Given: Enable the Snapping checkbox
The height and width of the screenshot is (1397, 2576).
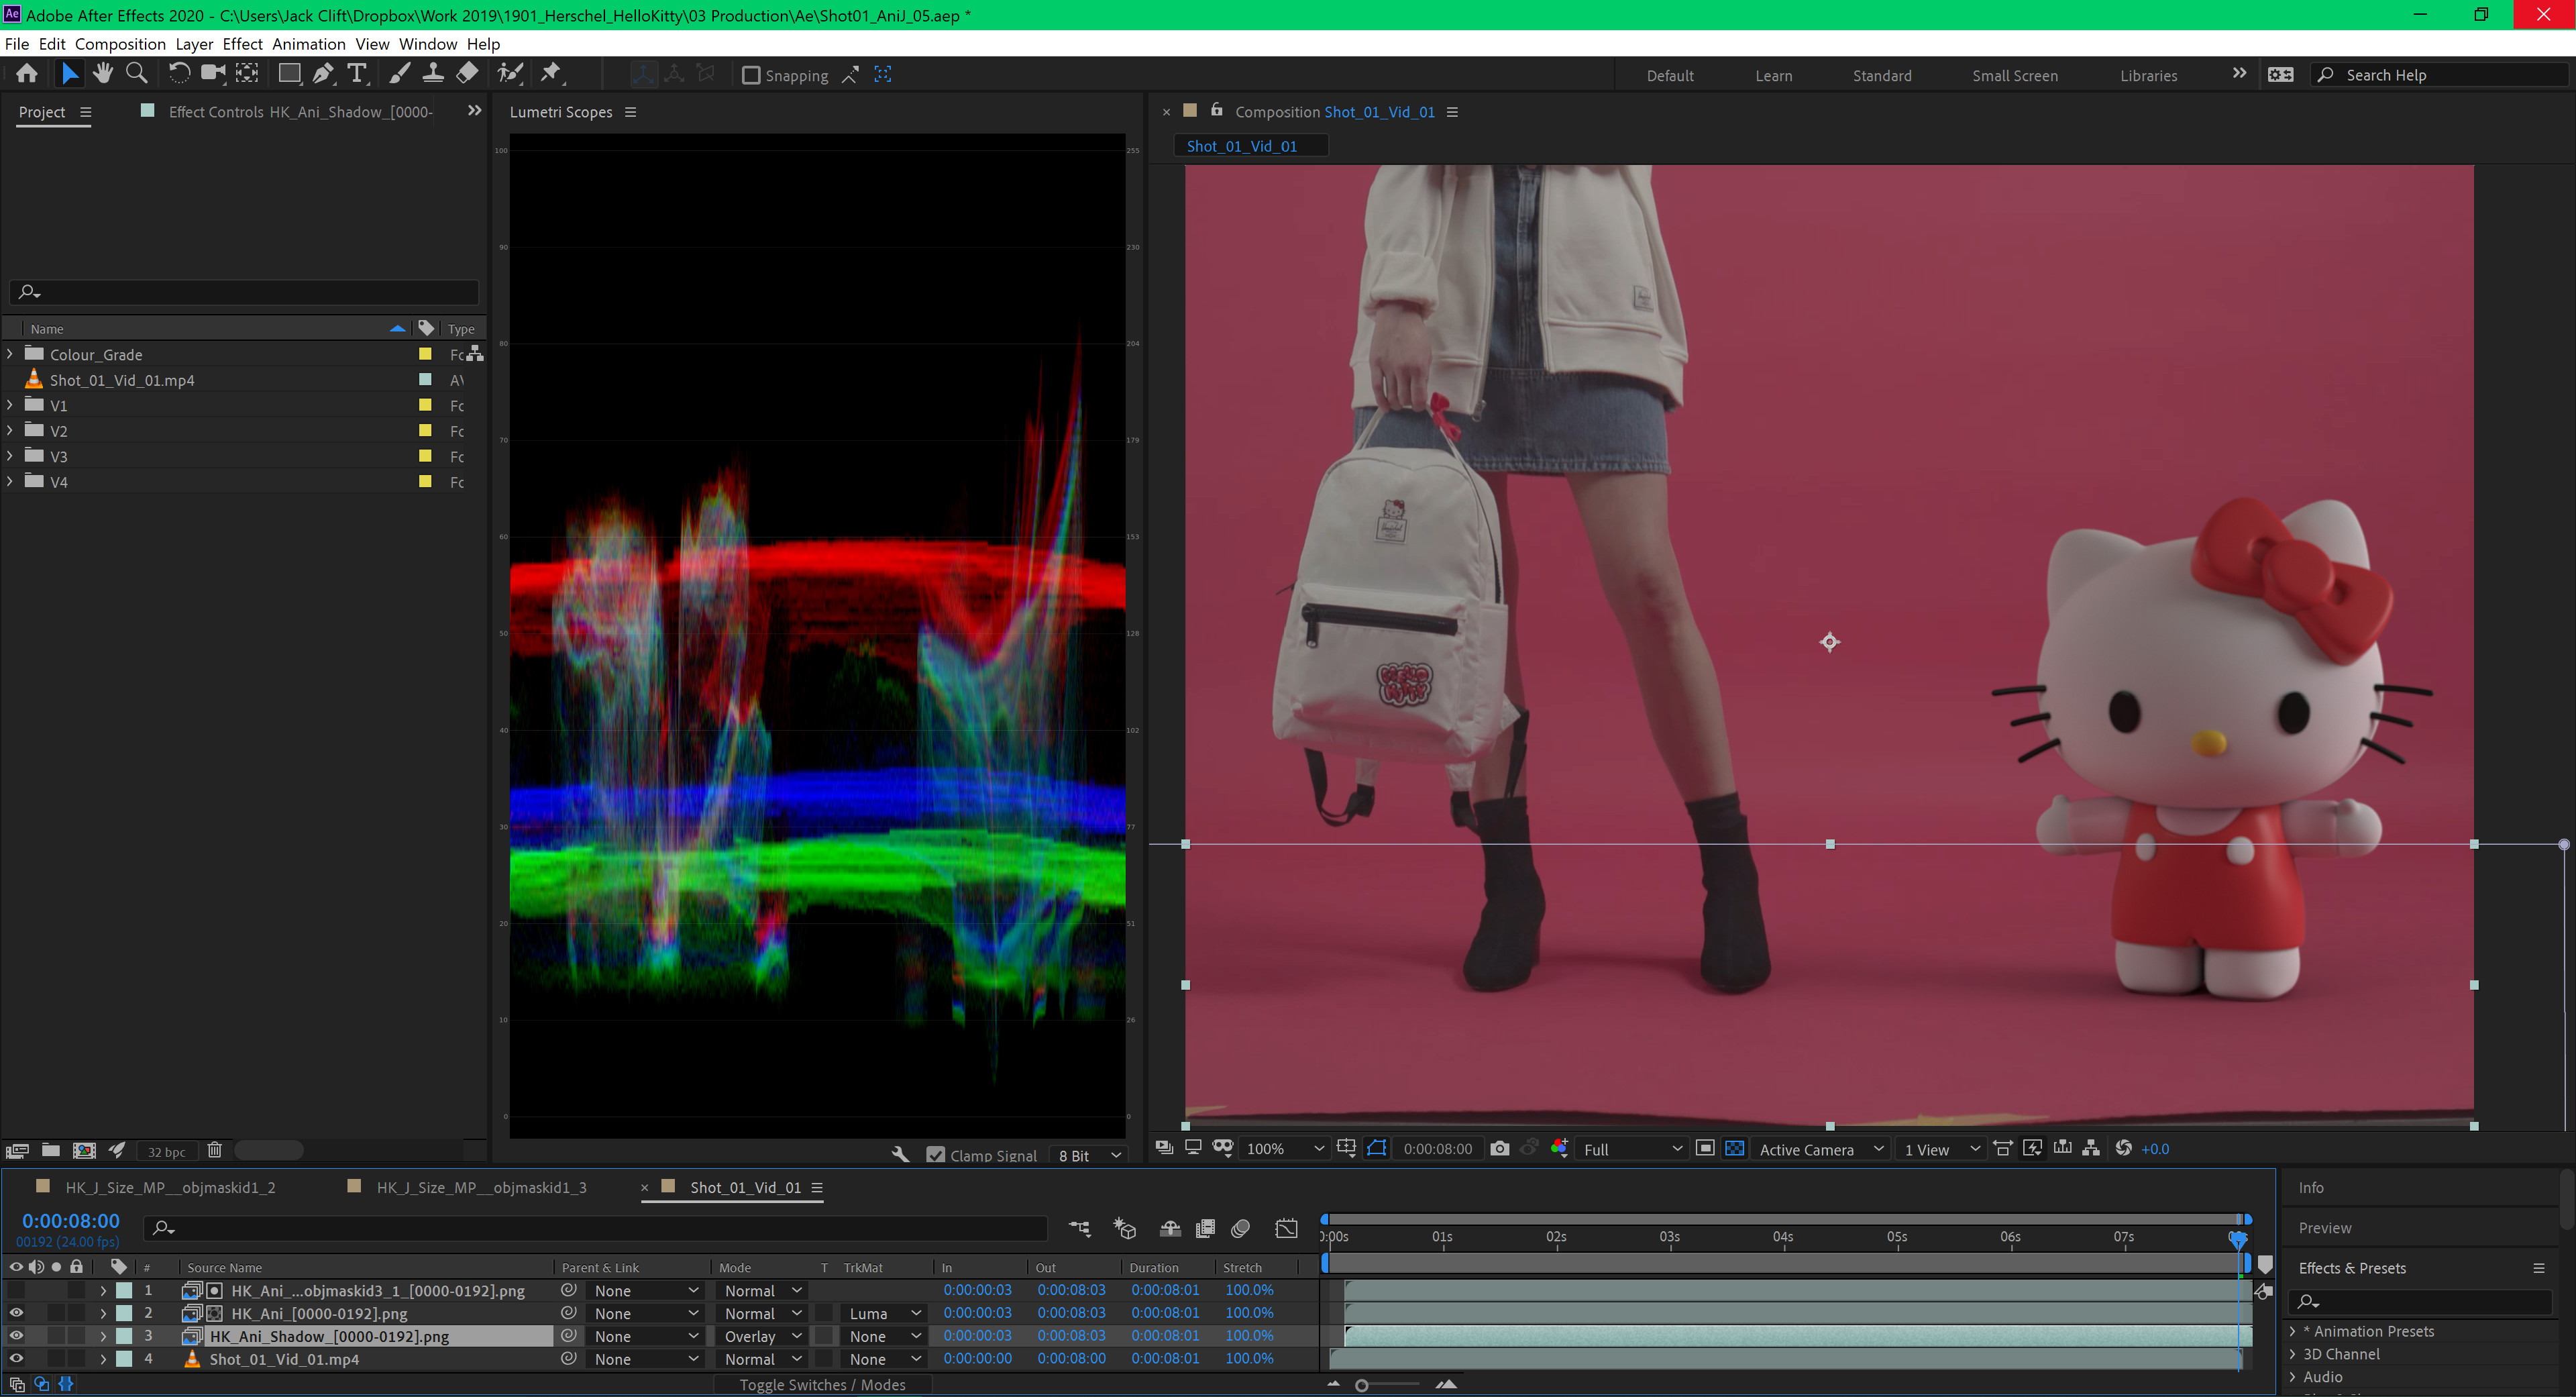Looking at the screenshot, I should (x=751, y=75).
